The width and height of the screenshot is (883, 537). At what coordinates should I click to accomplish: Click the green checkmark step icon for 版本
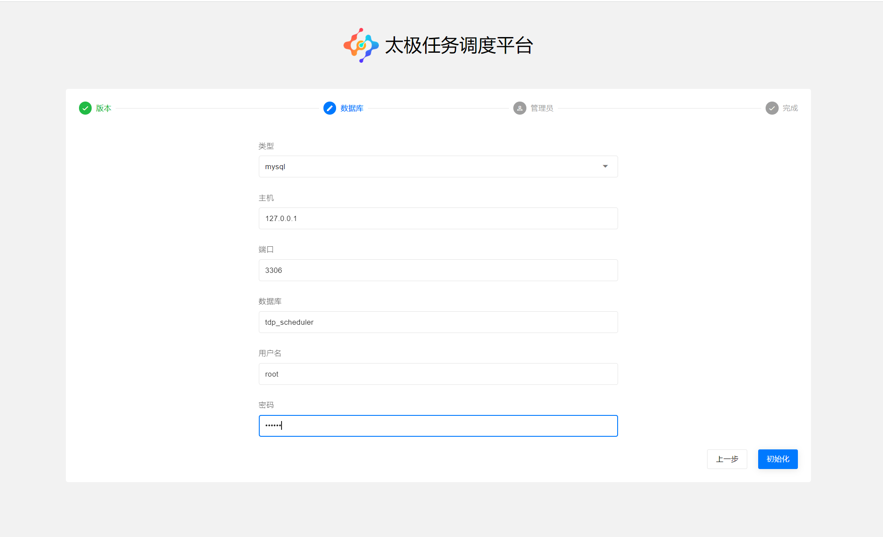85,108
